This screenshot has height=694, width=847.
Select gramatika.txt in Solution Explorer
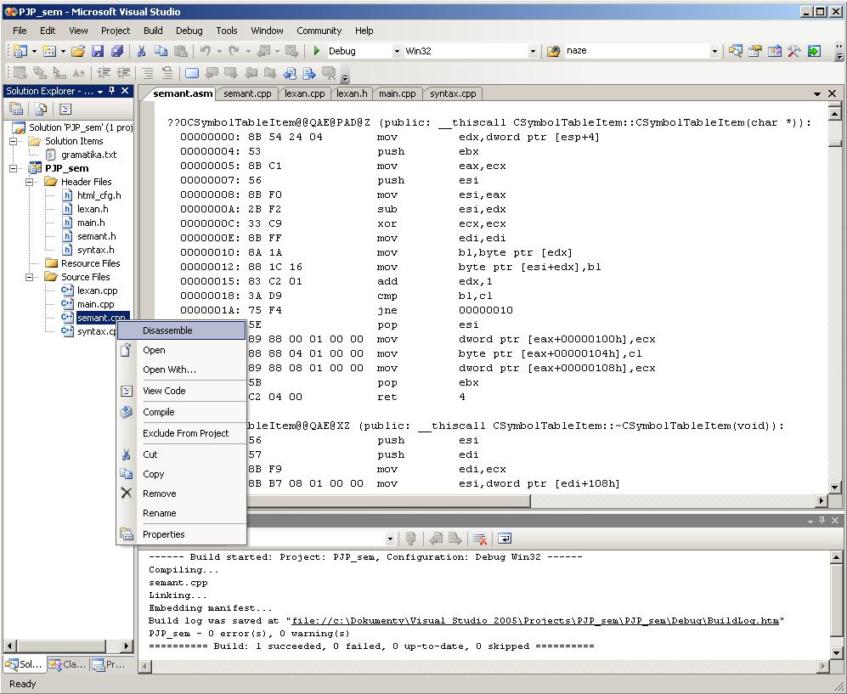[88, 155]
